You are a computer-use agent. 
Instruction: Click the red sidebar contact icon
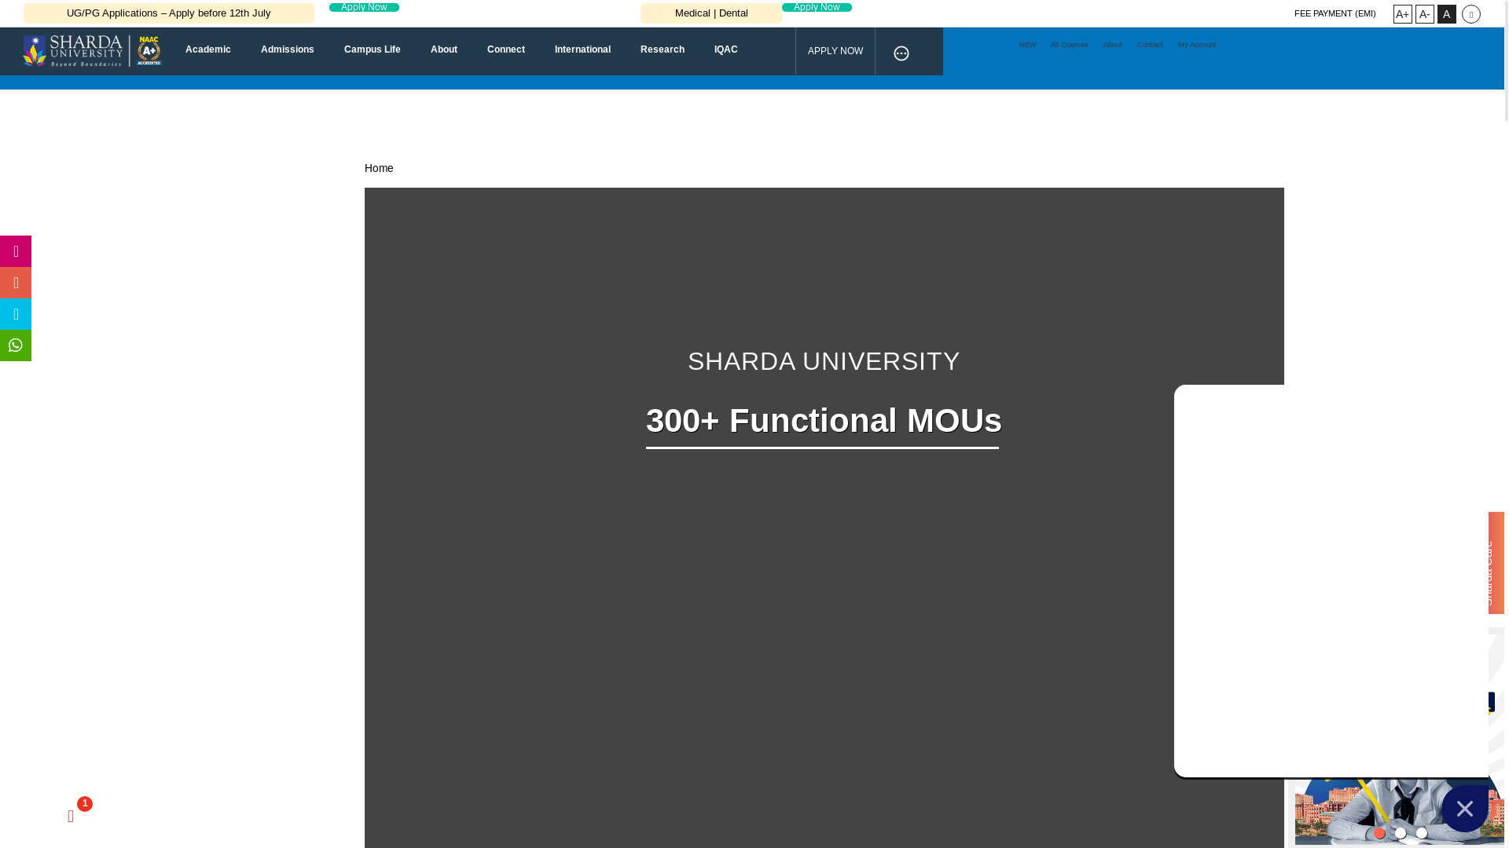(x=16, y=283)
